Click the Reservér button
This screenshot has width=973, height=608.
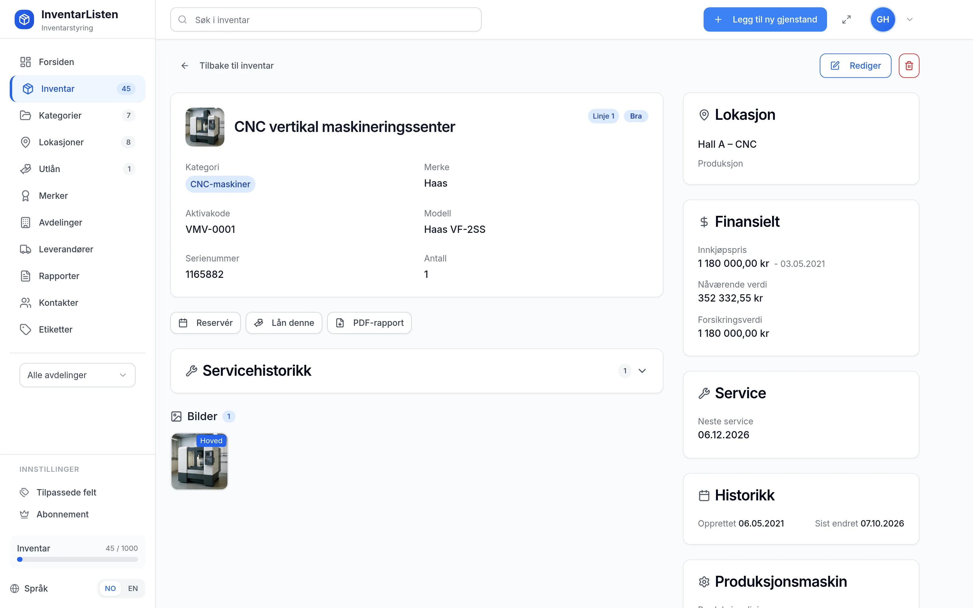click(x=206, y=323)
